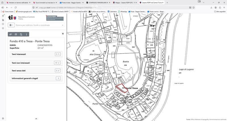Open history clock icon in browser sidebar
Viewport: 227px width, 121px height.
[x=3, y=24]
